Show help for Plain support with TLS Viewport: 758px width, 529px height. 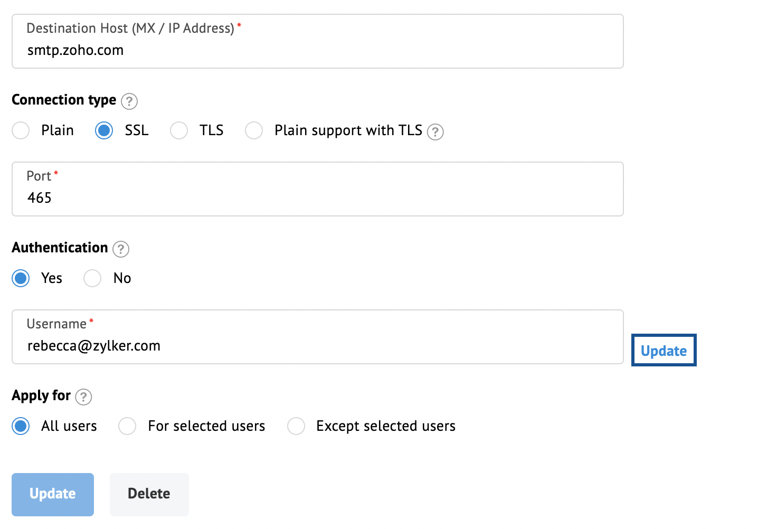tap(435, 131)
